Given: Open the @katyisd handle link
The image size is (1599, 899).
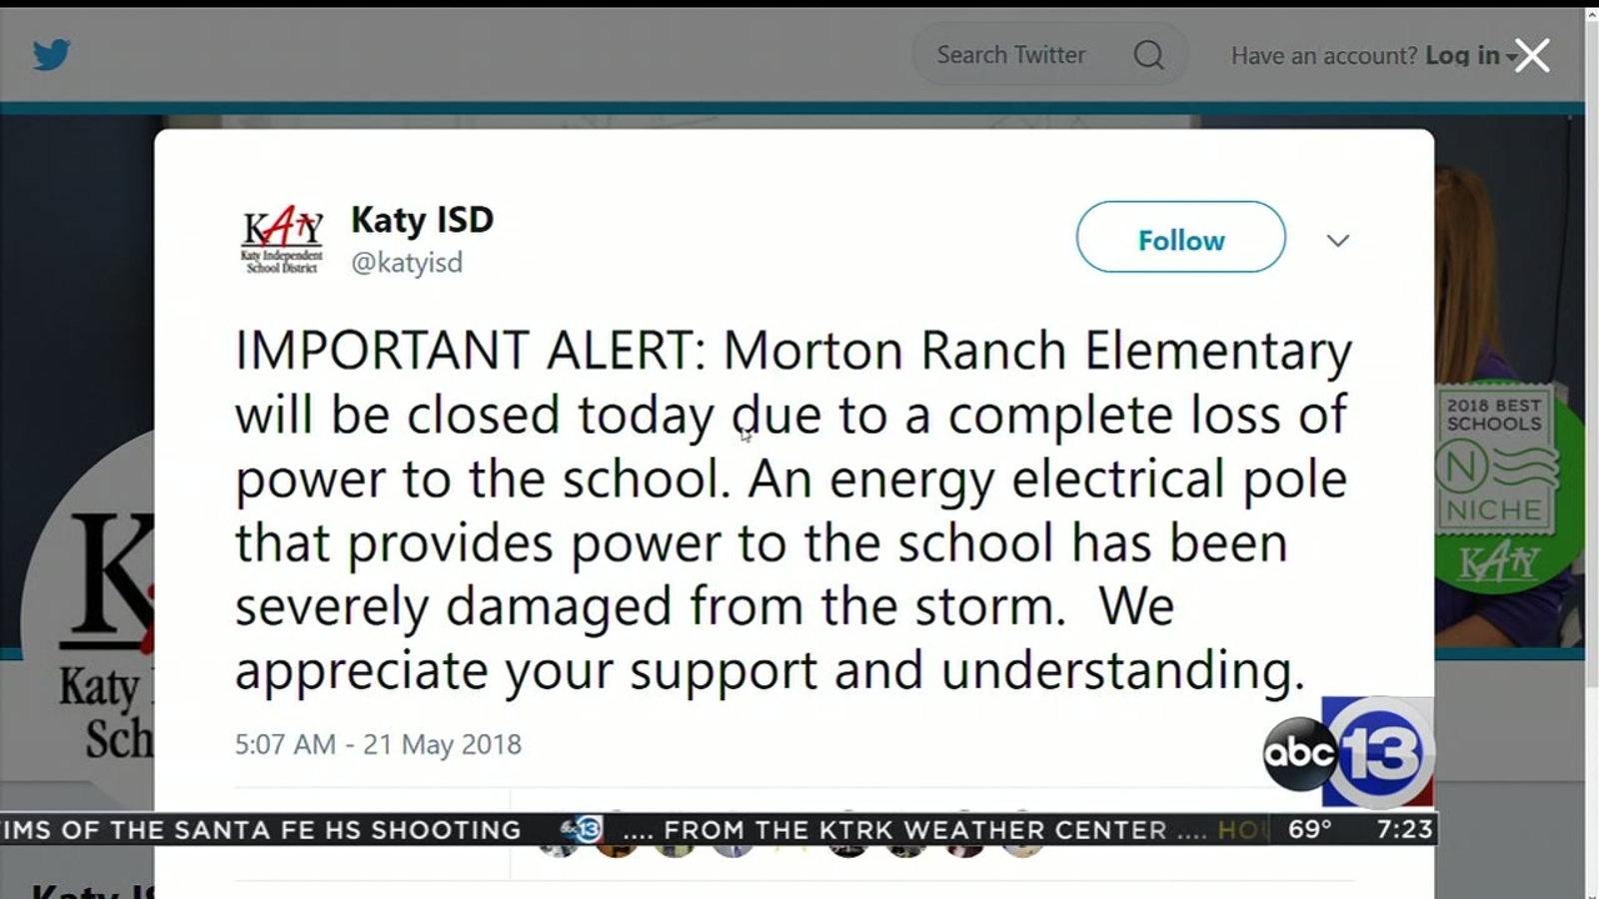Looking at the screenshot, I should click(406, 263).
